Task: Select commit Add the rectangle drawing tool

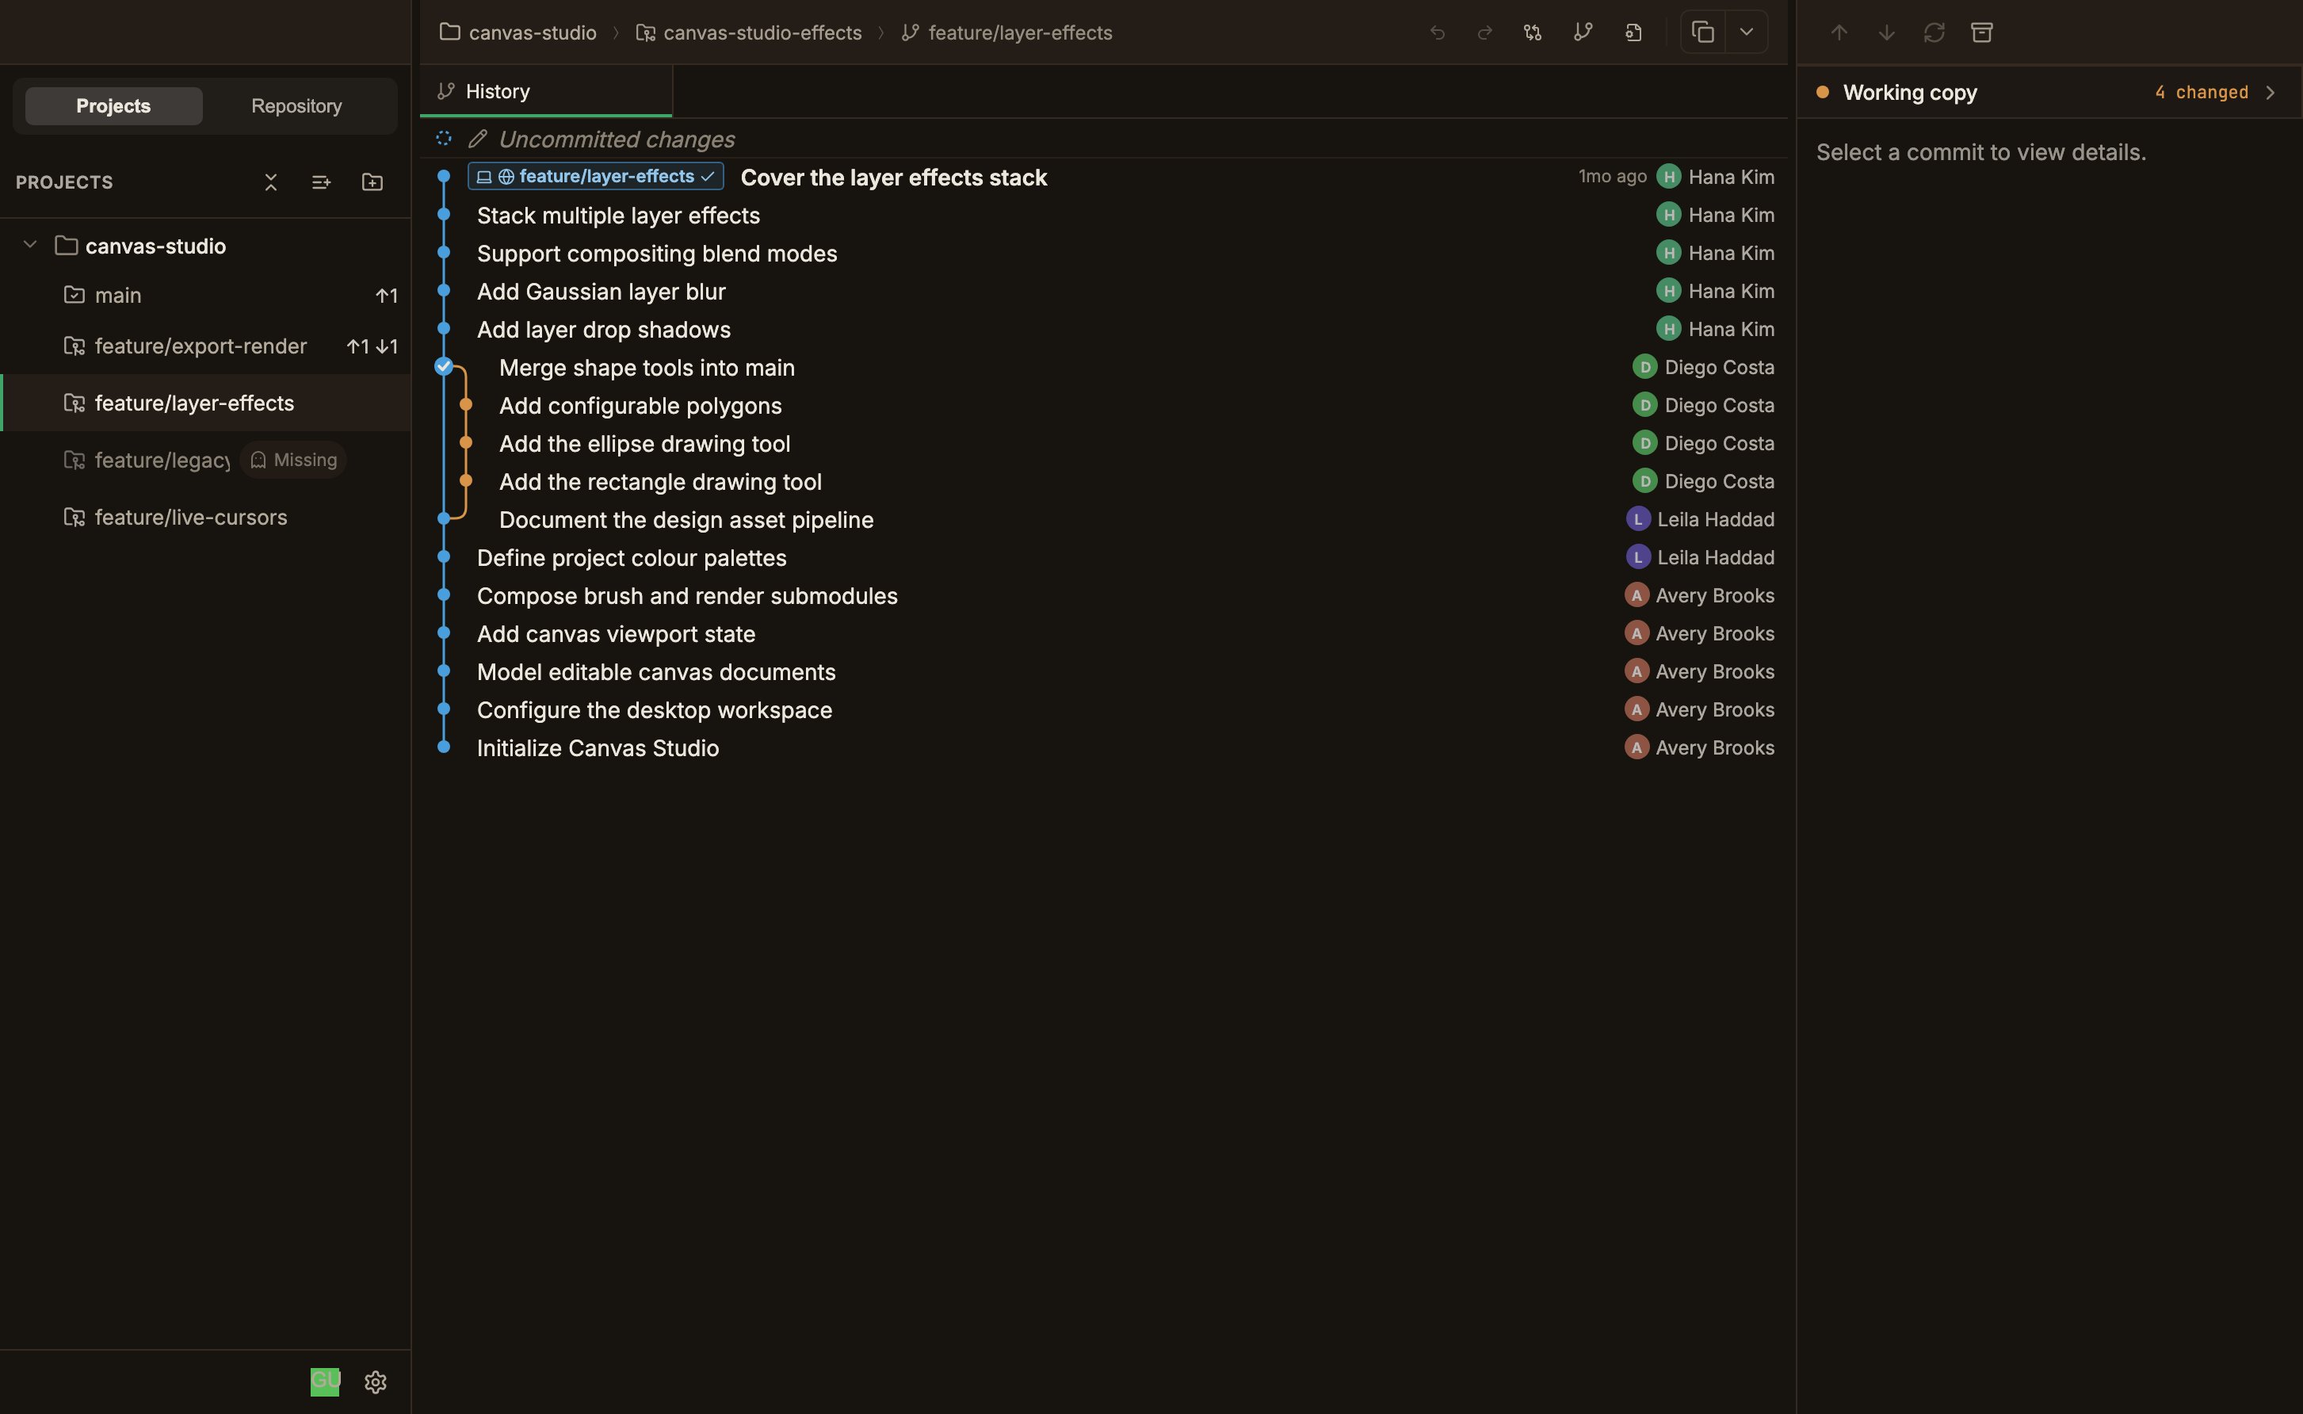Action: [x=1103, y=482]
